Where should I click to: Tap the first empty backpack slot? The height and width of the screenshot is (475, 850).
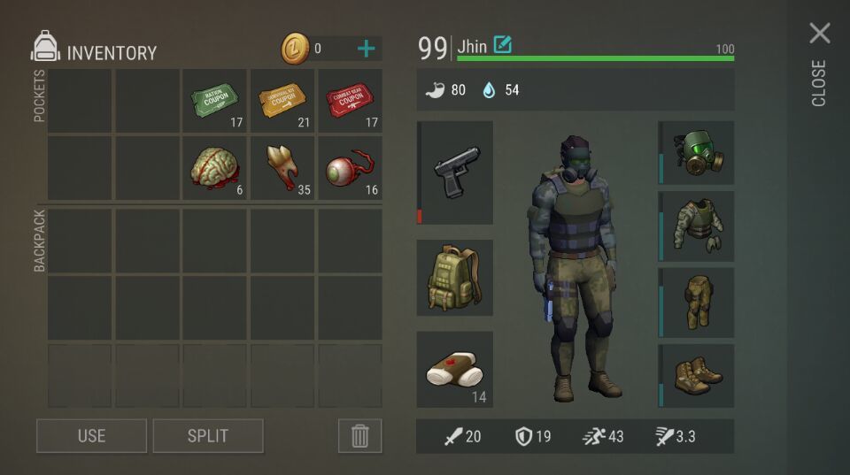pos(80,241)
